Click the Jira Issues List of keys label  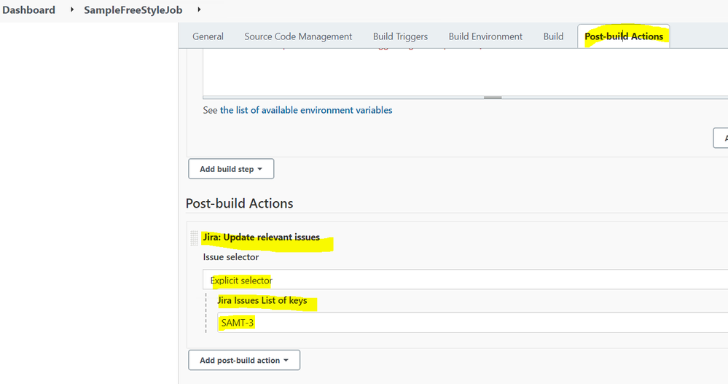pyautogui.click(x=262, y=300)
